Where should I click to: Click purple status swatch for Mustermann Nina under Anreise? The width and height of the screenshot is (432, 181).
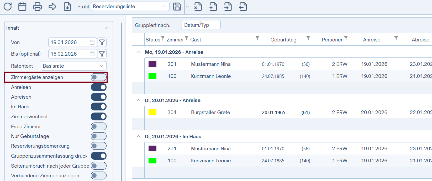[152, 64]
